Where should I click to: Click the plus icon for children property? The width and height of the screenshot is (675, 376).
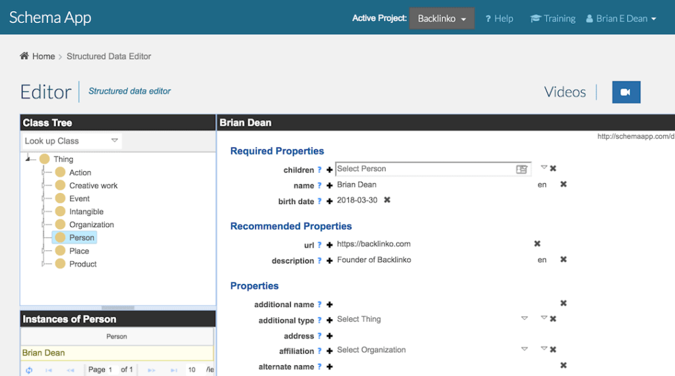330,170
